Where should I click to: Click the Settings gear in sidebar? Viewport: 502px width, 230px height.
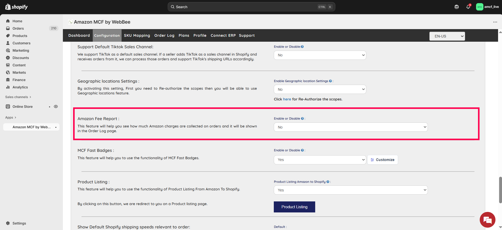[8, 223]
